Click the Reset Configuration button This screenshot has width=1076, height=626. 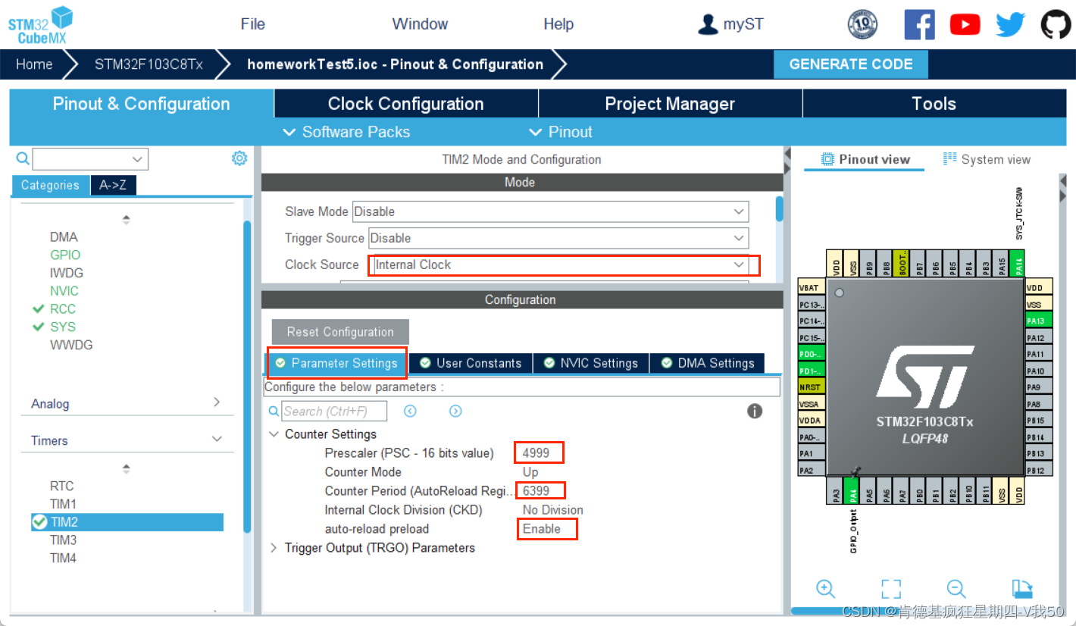tap(340, 332)
